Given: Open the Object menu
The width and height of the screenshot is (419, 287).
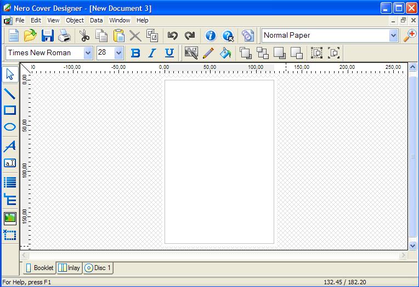Looking at the screenshot, I should 75,20.
